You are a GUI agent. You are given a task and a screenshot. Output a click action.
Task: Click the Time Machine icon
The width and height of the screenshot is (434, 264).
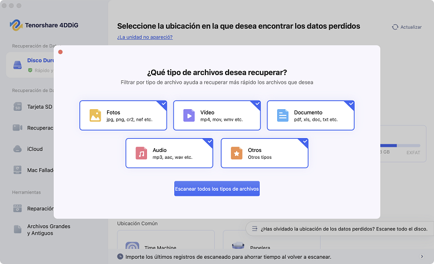(133, 246)
